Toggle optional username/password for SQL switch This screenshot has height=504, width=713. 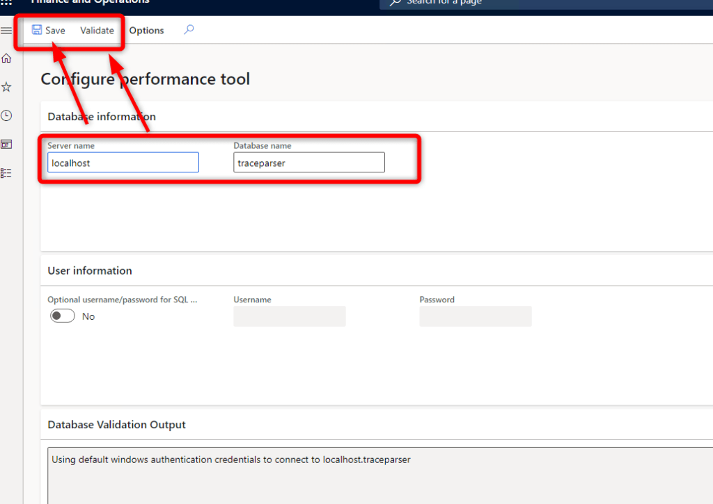[63, 316]
